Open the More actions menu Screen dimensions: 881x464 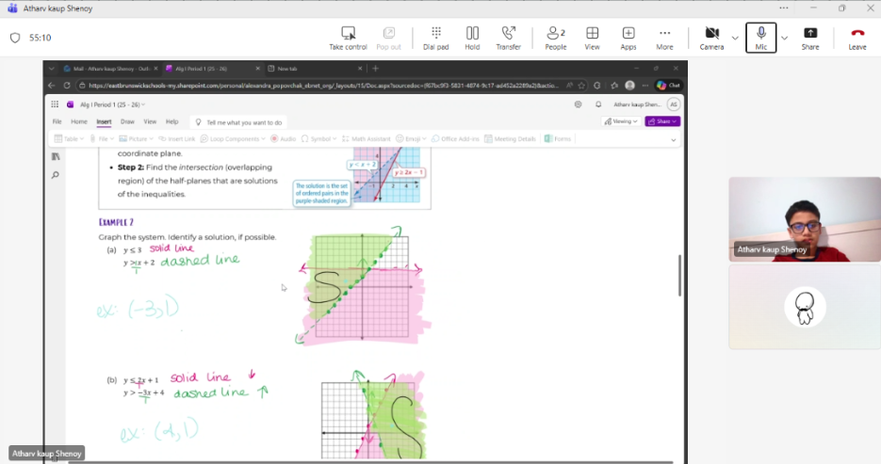[x=664, y=39]
